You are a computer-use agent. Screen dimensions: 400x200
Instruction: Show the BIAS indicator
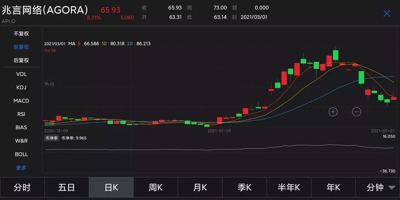[21, 127]
